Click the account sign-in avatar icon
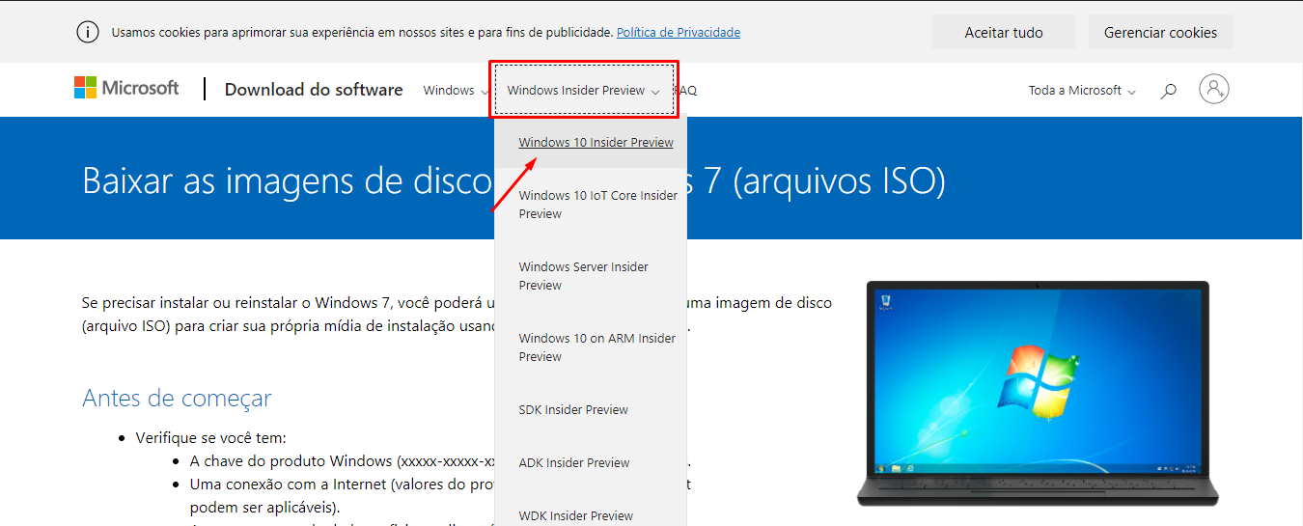 (x=1213, y=90)
